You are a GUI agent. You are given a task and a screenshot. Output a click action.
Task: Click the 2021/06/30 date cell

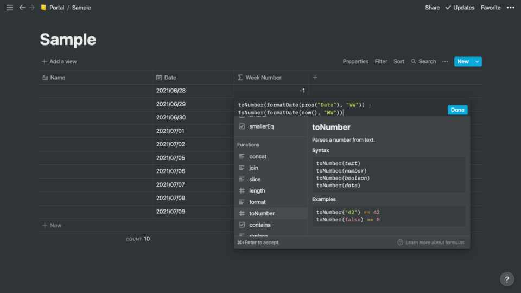[193, 118]
